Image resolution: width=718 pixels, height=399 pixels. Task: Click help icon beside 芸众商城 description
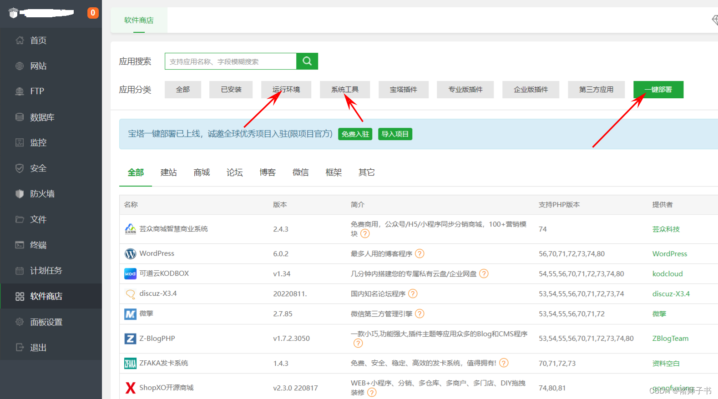(x=365, y=233)
